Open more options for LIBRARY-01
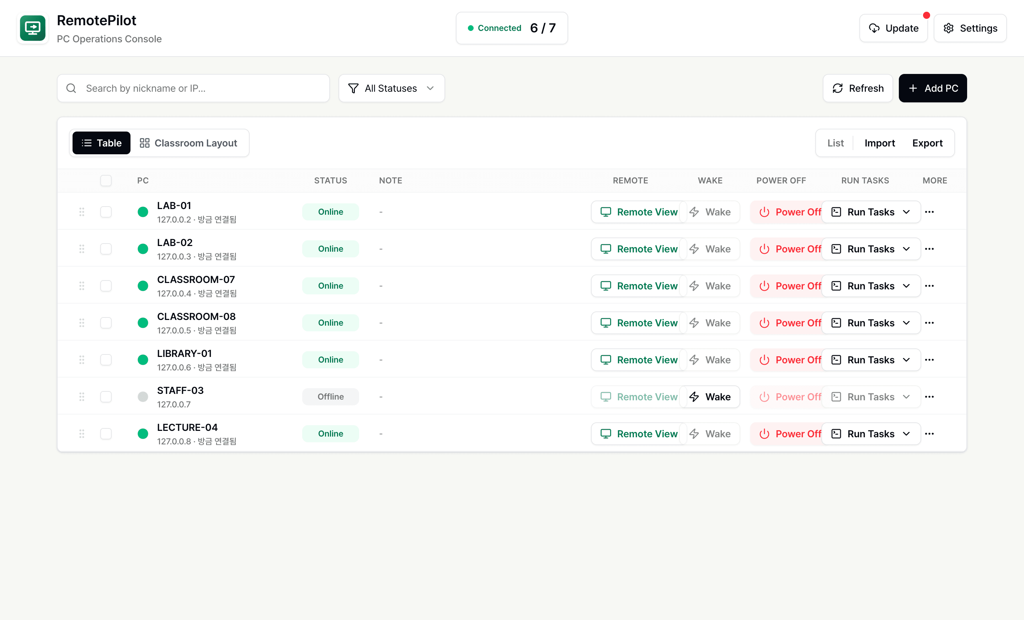The width and height of the screenshot is (1024, 620). pyautogui.click(x=930, y=360)
